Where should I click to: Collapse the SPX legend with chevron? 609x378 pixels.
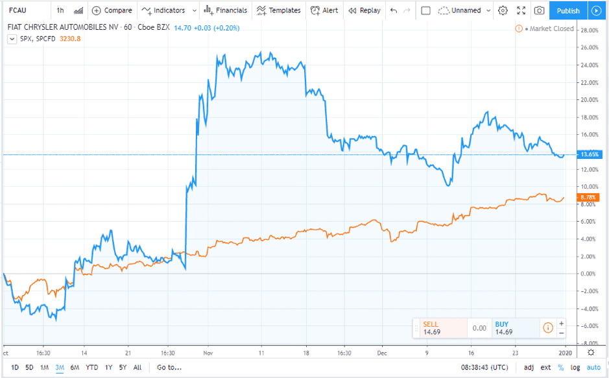12,39
